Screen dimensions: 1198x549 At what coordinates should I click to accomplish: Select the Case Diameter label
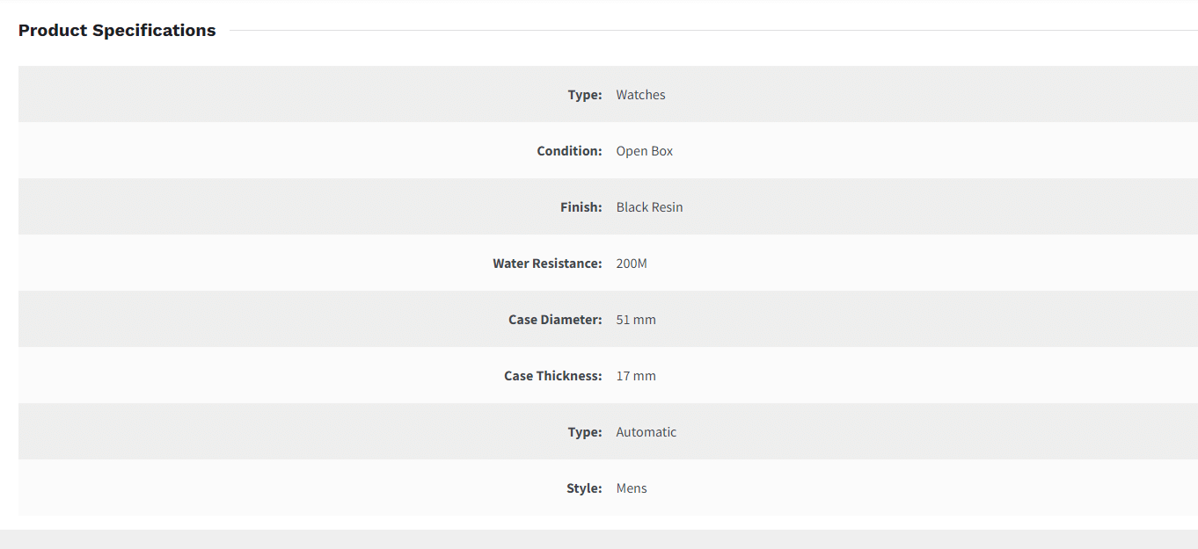click(555, 320)
